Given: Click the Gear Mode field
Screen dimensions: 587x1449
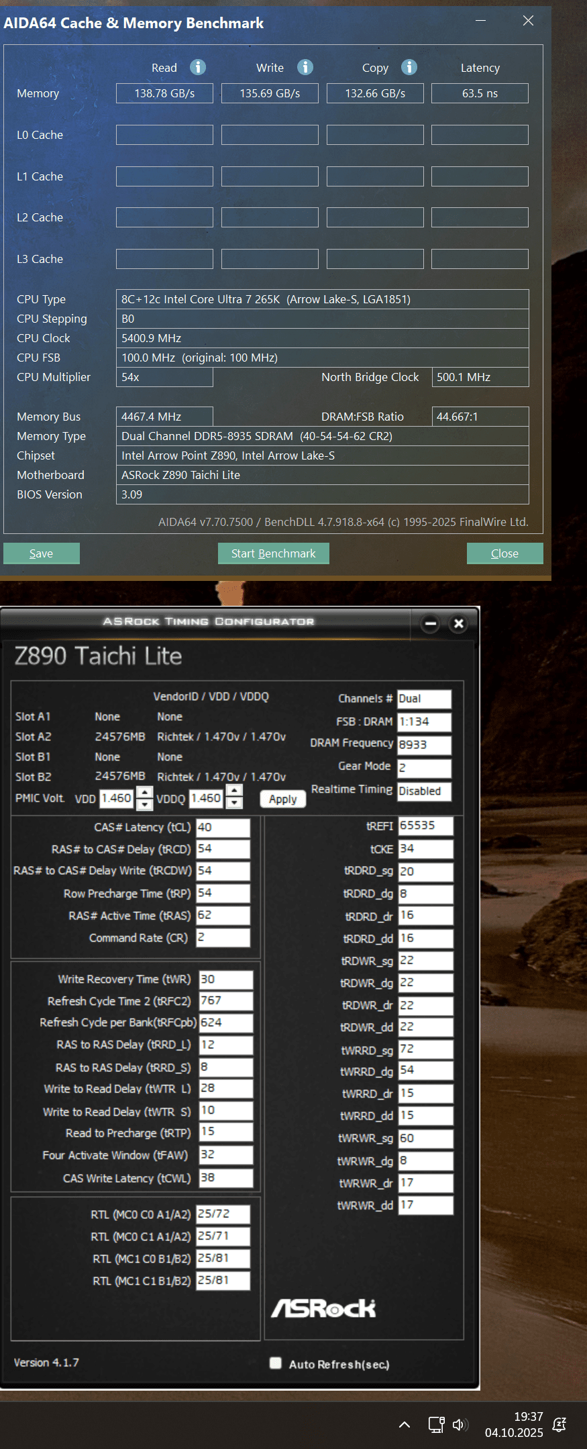Looking at the screenshot, I should [x=424, y=768].
